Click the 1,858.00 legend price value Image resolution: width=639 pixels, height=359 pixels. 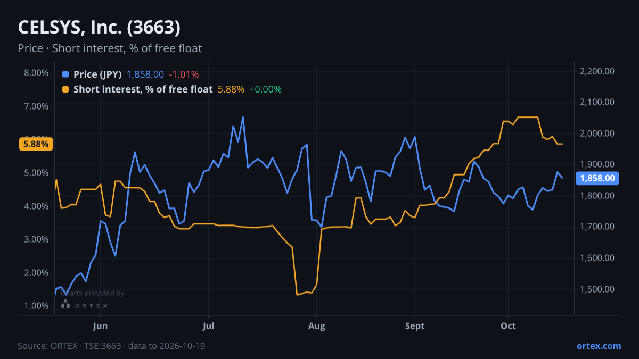(x=145, y=74)
